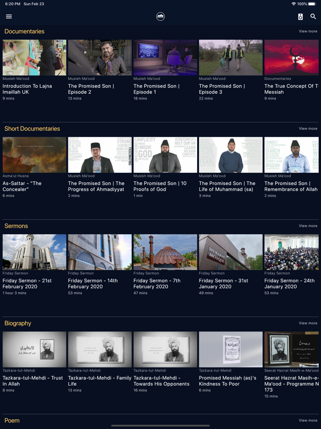This screenshot has height=429, width=321.
Task: Check the Wi-Fi status icon
Action: point(293,4)
